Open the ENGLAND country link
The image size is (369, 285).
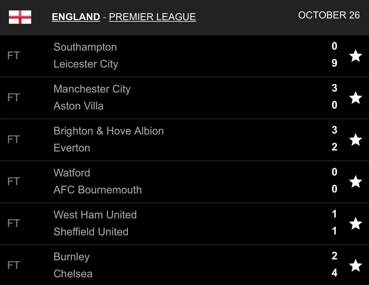(76, 17)
